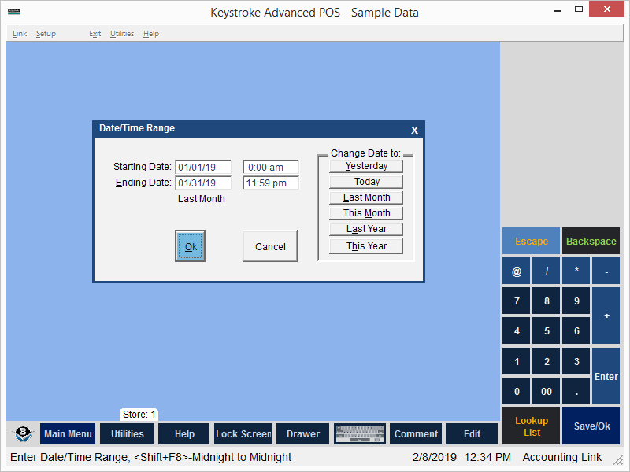This screenshot has width=630, height=472.
Task: Tap the asterisk key on keypad
Action: 576,271
